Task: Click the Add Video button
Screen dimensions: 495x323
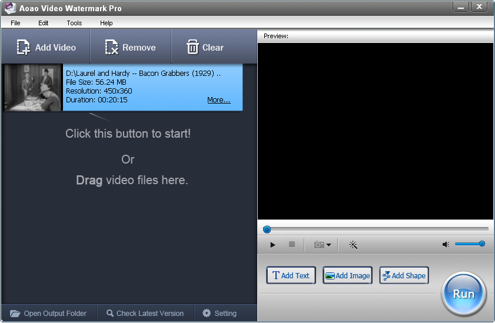Action: point(46,48)
